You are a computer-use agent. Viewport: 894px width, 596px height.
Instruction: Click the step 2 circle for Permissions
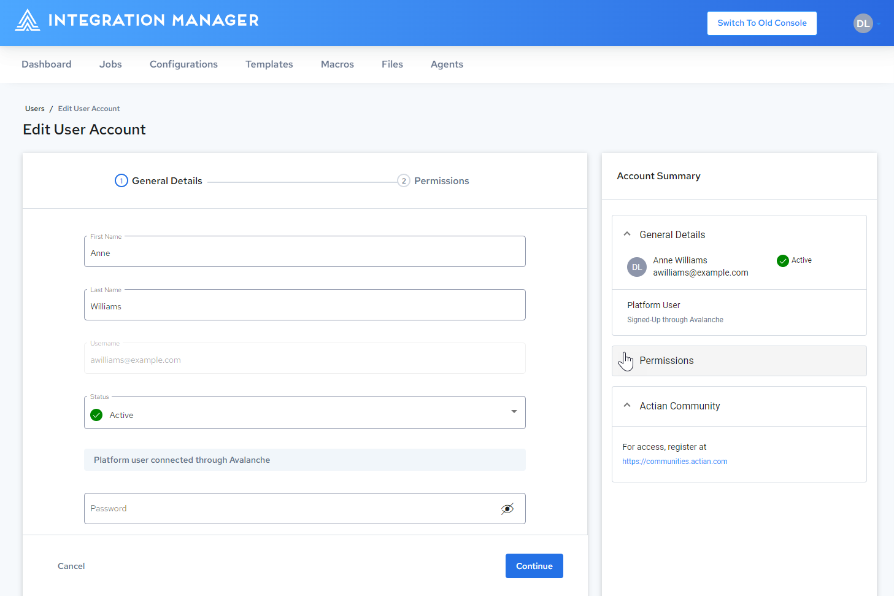404,180
